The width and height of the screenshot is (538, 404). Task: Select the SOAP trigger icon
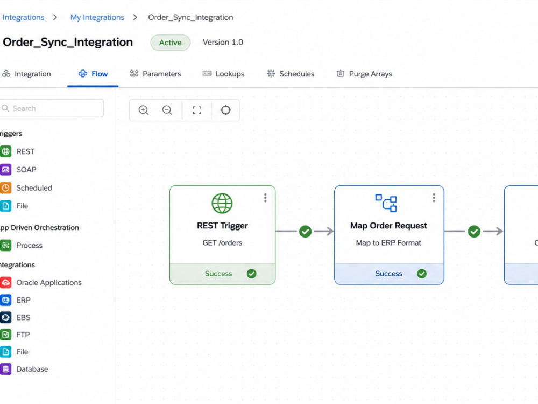point(5,170)
